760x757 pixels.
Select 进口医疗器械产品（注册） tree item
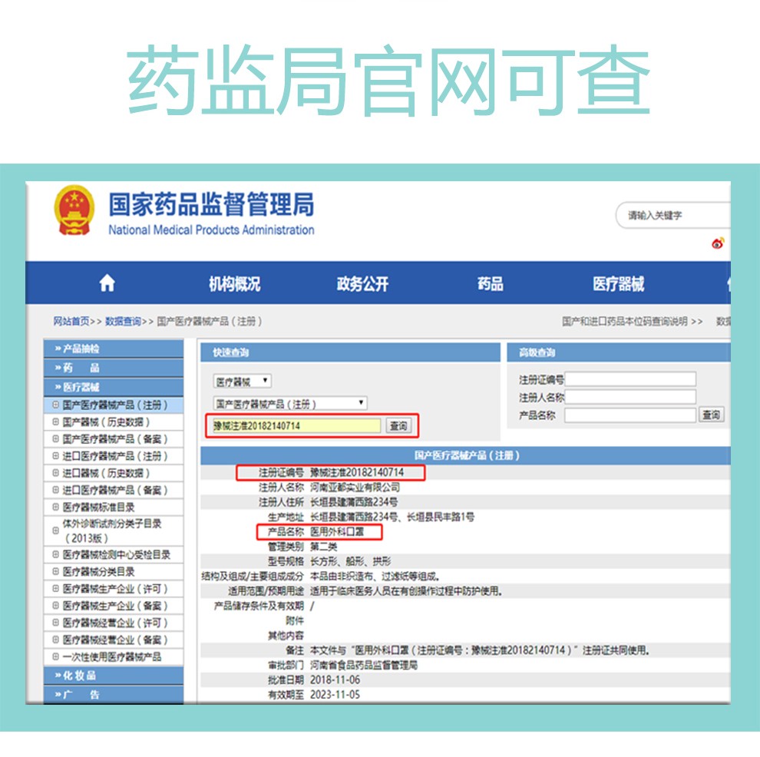[x=115, y=456]
